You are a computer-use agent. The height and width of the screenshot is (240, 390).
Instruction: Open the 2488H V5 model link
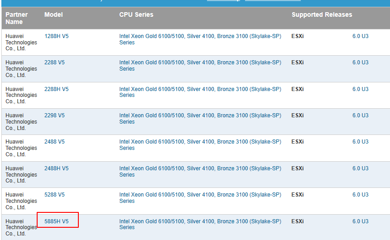(57, 168)
